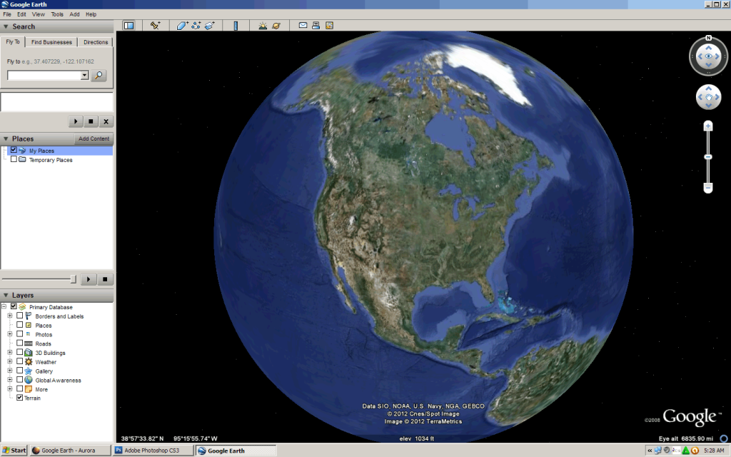Uncheck the Terrain layer checkbox
731x457 pixels.
pyautogui.click(x=20, y=398)
